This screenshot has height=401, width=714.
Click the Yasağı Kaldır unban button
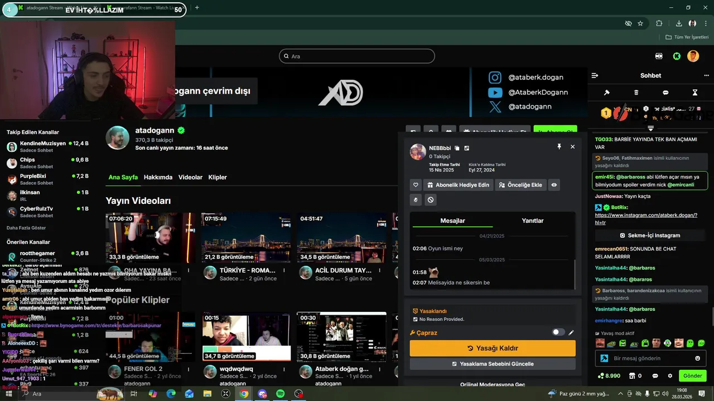click(x=493, y=348)
